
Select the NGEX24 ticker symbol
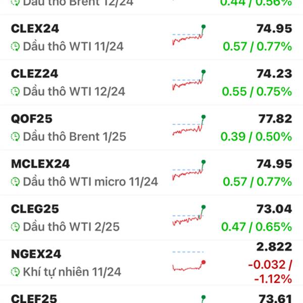pos(36,254)
